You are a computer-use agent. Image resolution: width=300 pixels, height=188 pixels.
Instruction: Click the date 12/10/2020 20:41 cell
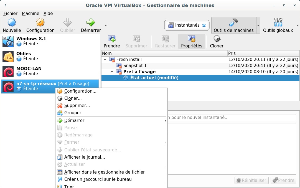(x=263, y=66)
